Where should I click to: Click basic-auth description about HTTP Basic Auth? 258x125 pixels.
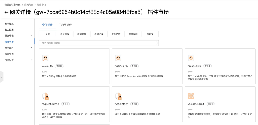point(139,76)
